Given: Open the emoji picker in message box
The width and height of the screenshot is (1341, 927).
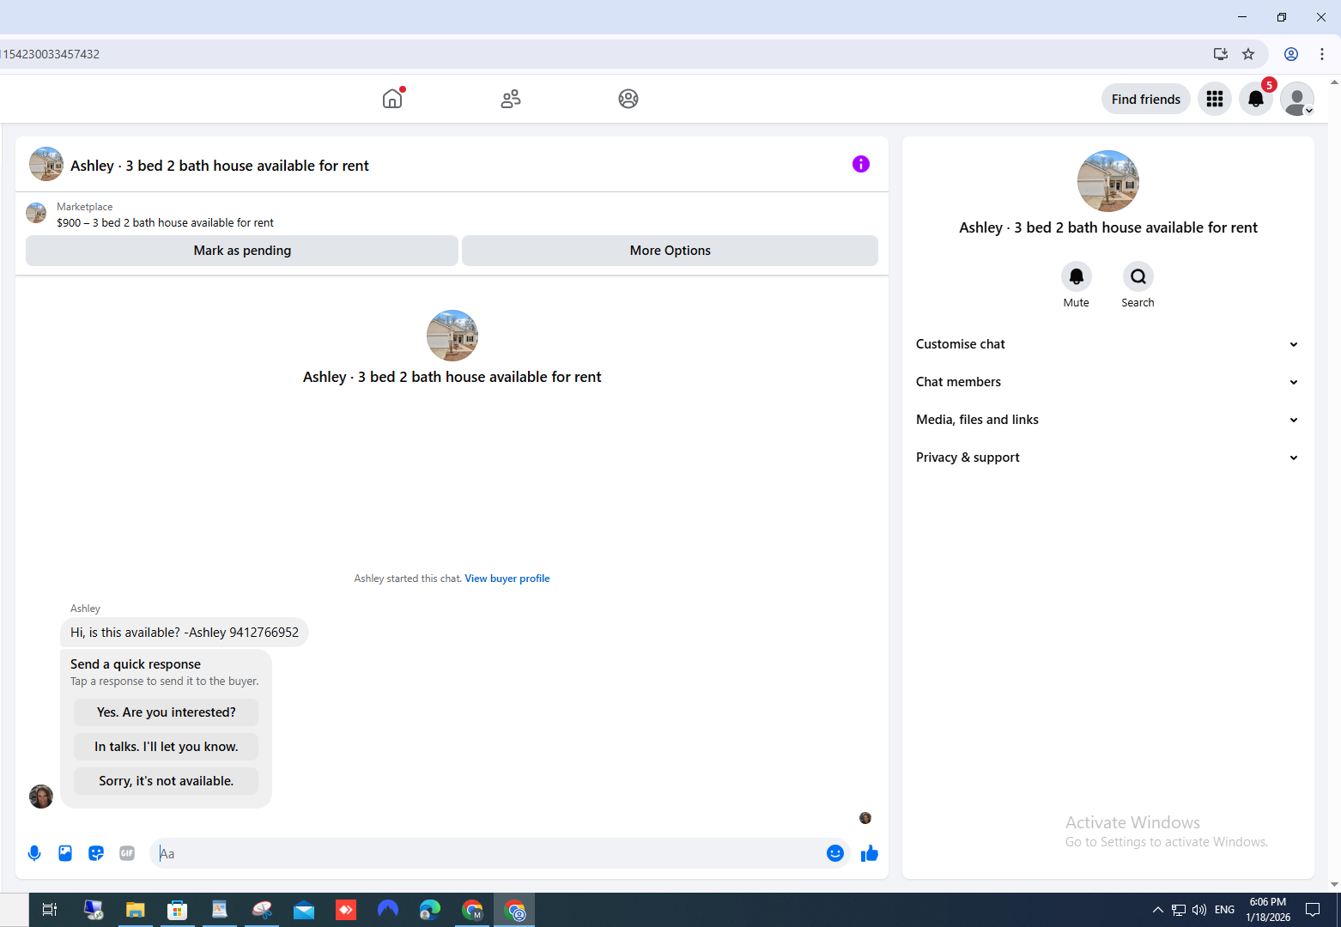Looking at the screenshot, I should [835, 853].
